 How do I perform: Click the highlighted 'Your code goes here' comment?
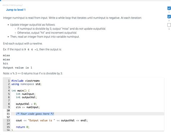coord(35,114)
